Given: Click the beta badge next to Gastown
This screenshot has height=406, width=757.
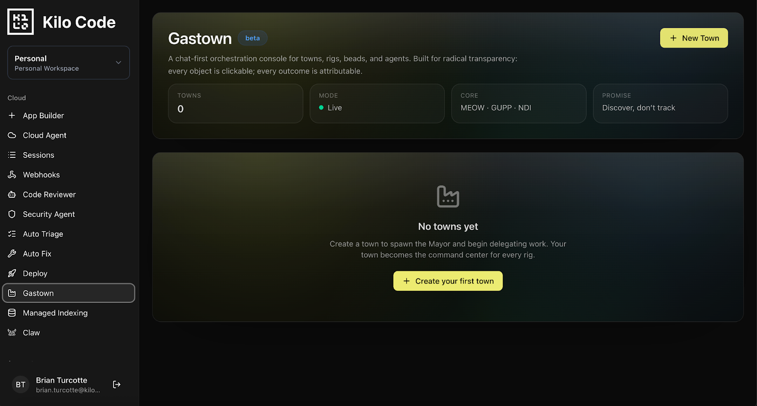Looking at the screenshot, I should (253, 38).
